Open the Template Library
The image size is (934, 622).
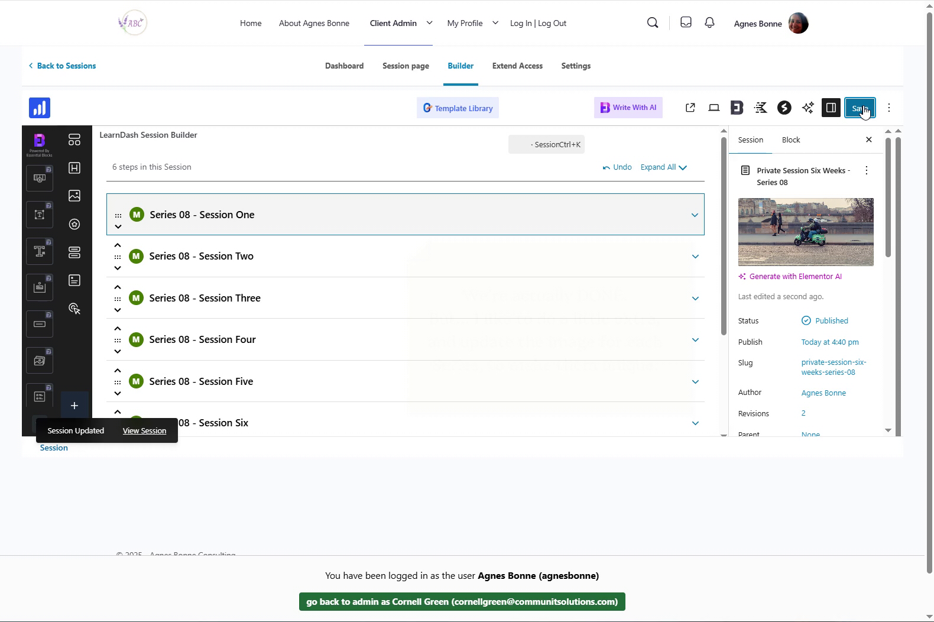pyautogui.click(x=458, y=108)
